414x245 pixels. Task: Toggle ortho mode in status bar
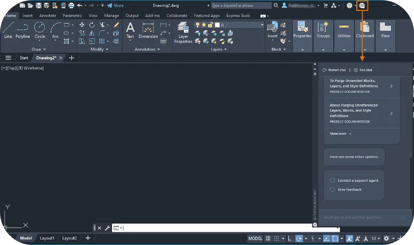point(290,238)
